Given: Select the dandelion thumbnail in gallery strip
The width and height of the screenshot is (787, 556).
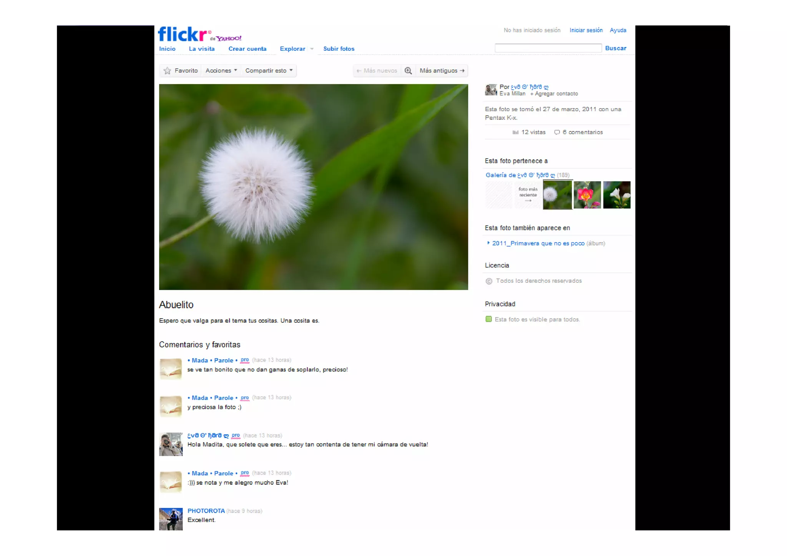Looking at the screenshot, I should tap(557, 195).
